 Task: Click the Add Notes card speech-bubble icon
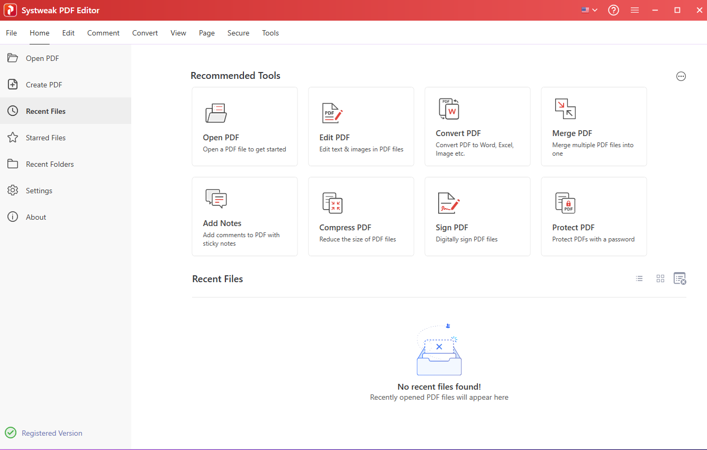click(216, 199)
